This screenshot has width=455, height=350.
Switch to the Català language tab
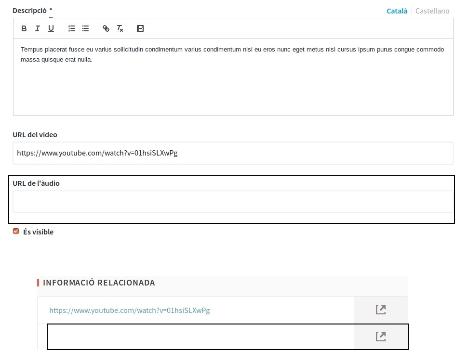pyautogui.click(x=397, y=11)
